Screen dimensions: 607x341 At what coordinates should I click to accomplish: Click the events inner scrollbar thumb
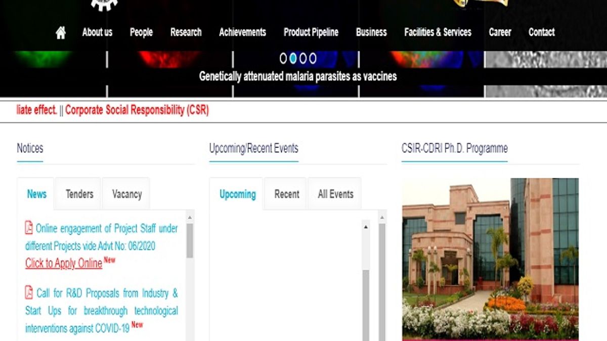(366, 306)
